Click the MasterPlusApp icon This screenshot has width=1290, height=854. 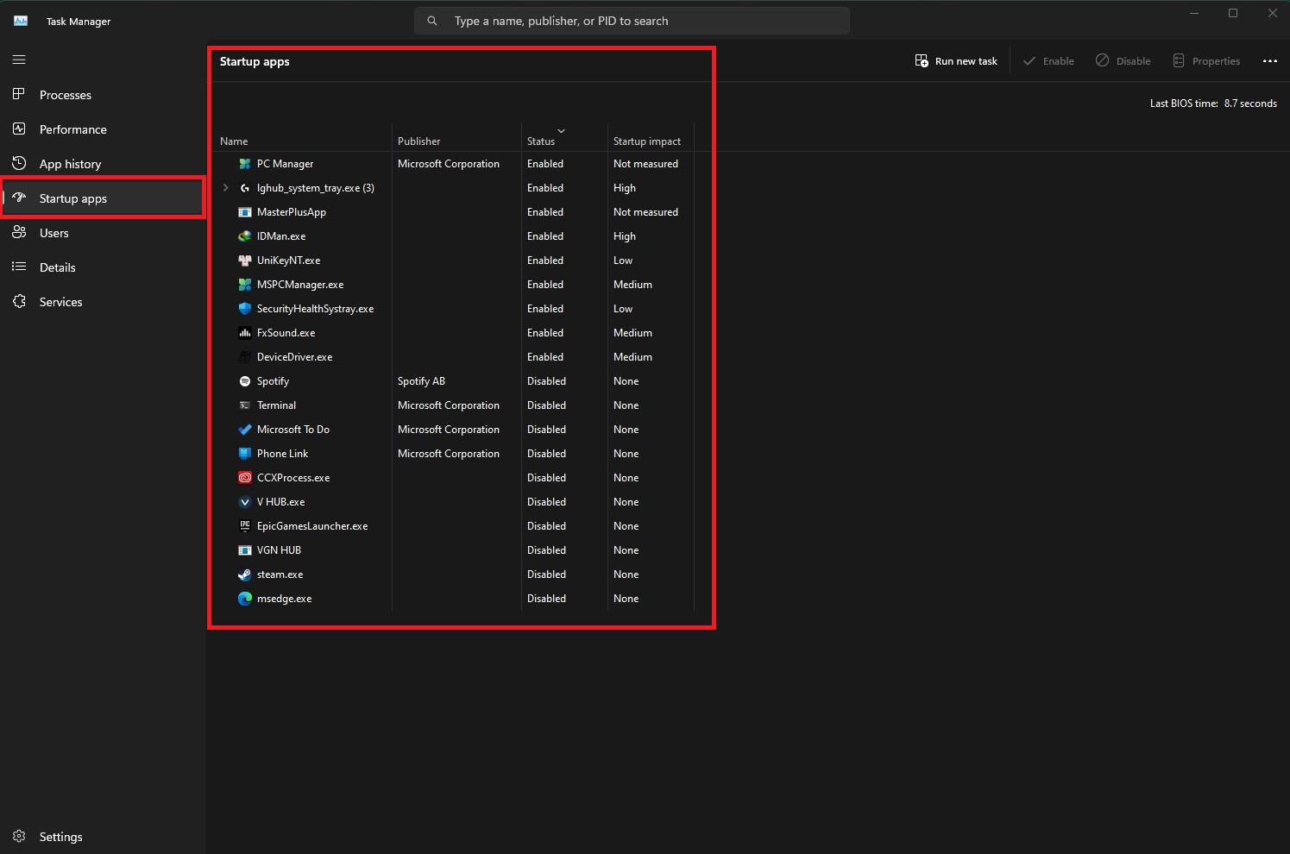(x=245, y=212)
